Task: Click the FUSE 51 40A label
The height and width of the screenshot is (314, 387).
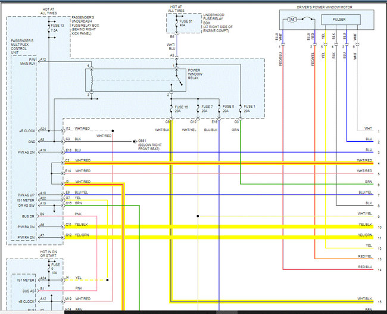Action: pyautogui.click(x=186, y=23)
